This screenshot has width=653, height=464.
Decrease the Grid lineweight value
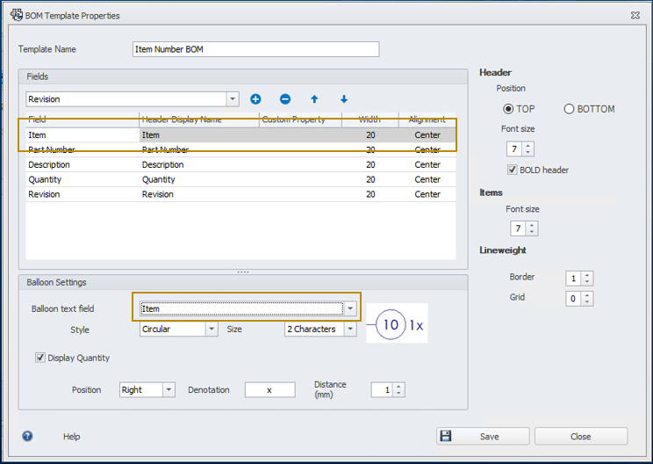[587, 301]
